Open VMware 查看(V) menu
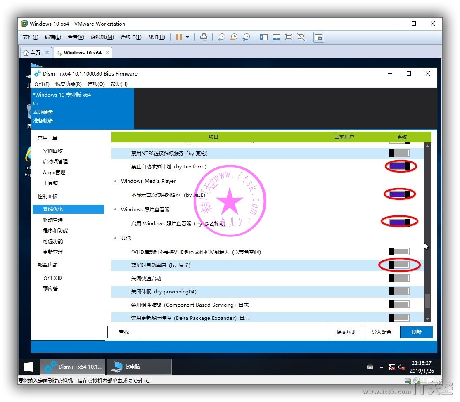 pos(76,37)
